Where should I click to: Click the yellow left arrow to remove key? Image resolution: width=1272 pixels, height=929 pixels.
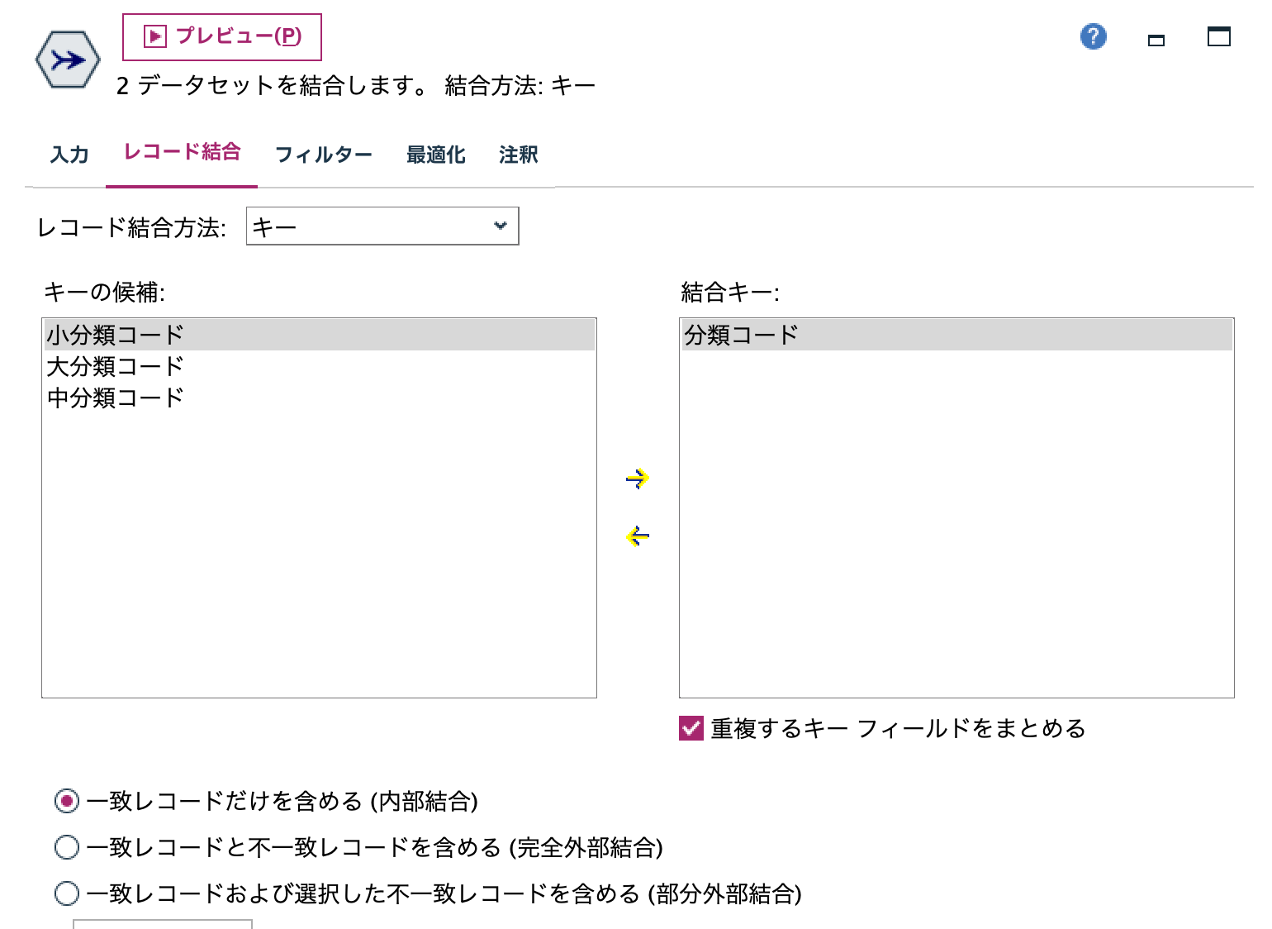coord(637,536)
